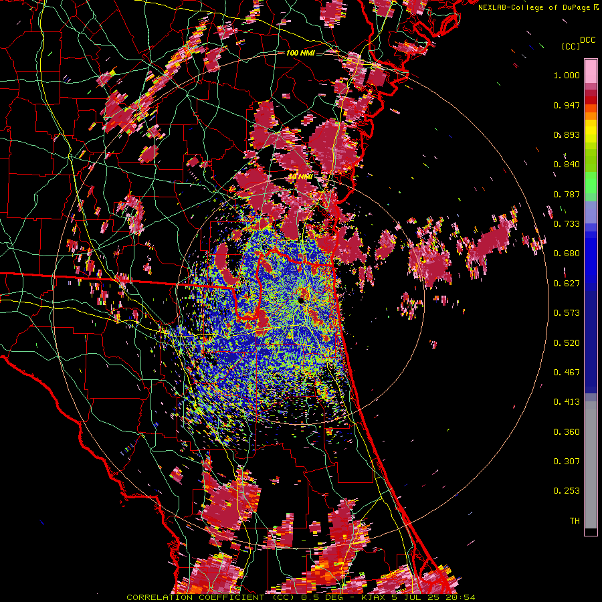Viewport: 602px width, 602px height.
Task: Pick the yellow color bar segment
Action: pyautogui.click(x=591, y=131)
